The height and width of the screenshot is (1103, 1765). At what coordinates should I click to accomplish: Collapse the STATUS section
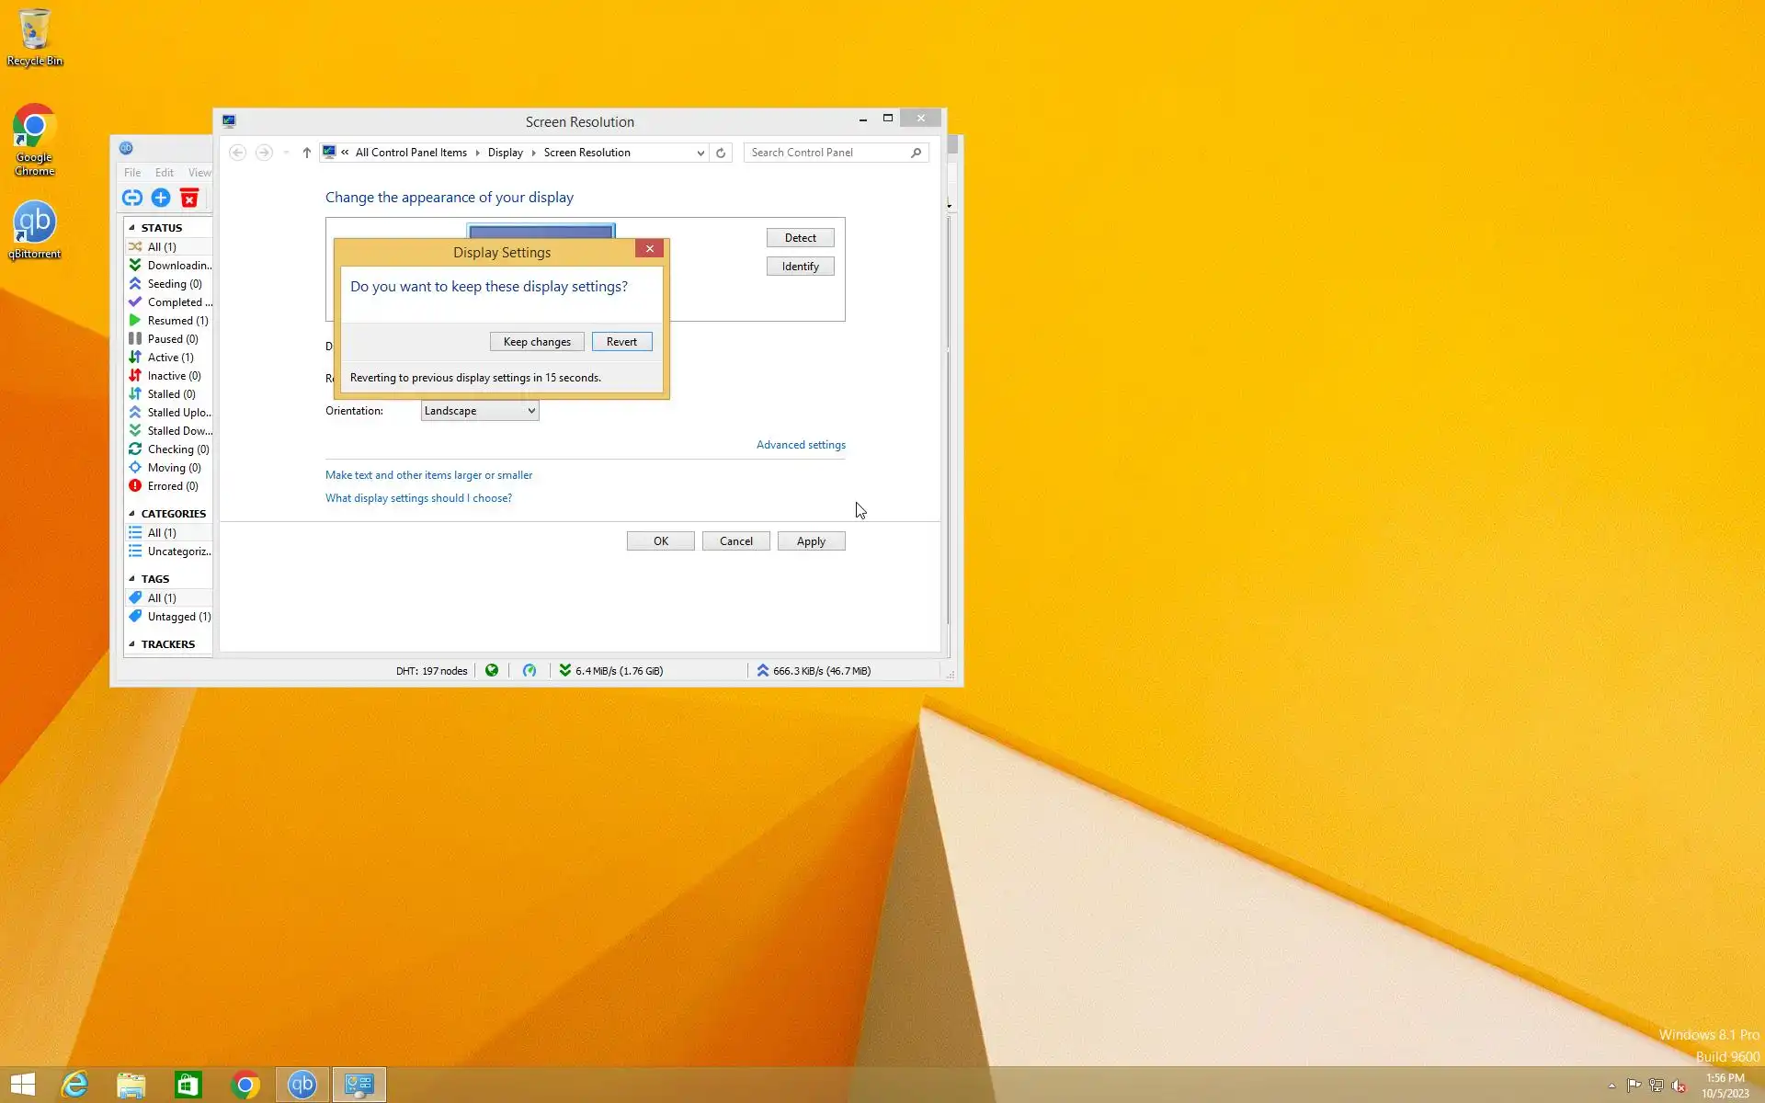132,228
